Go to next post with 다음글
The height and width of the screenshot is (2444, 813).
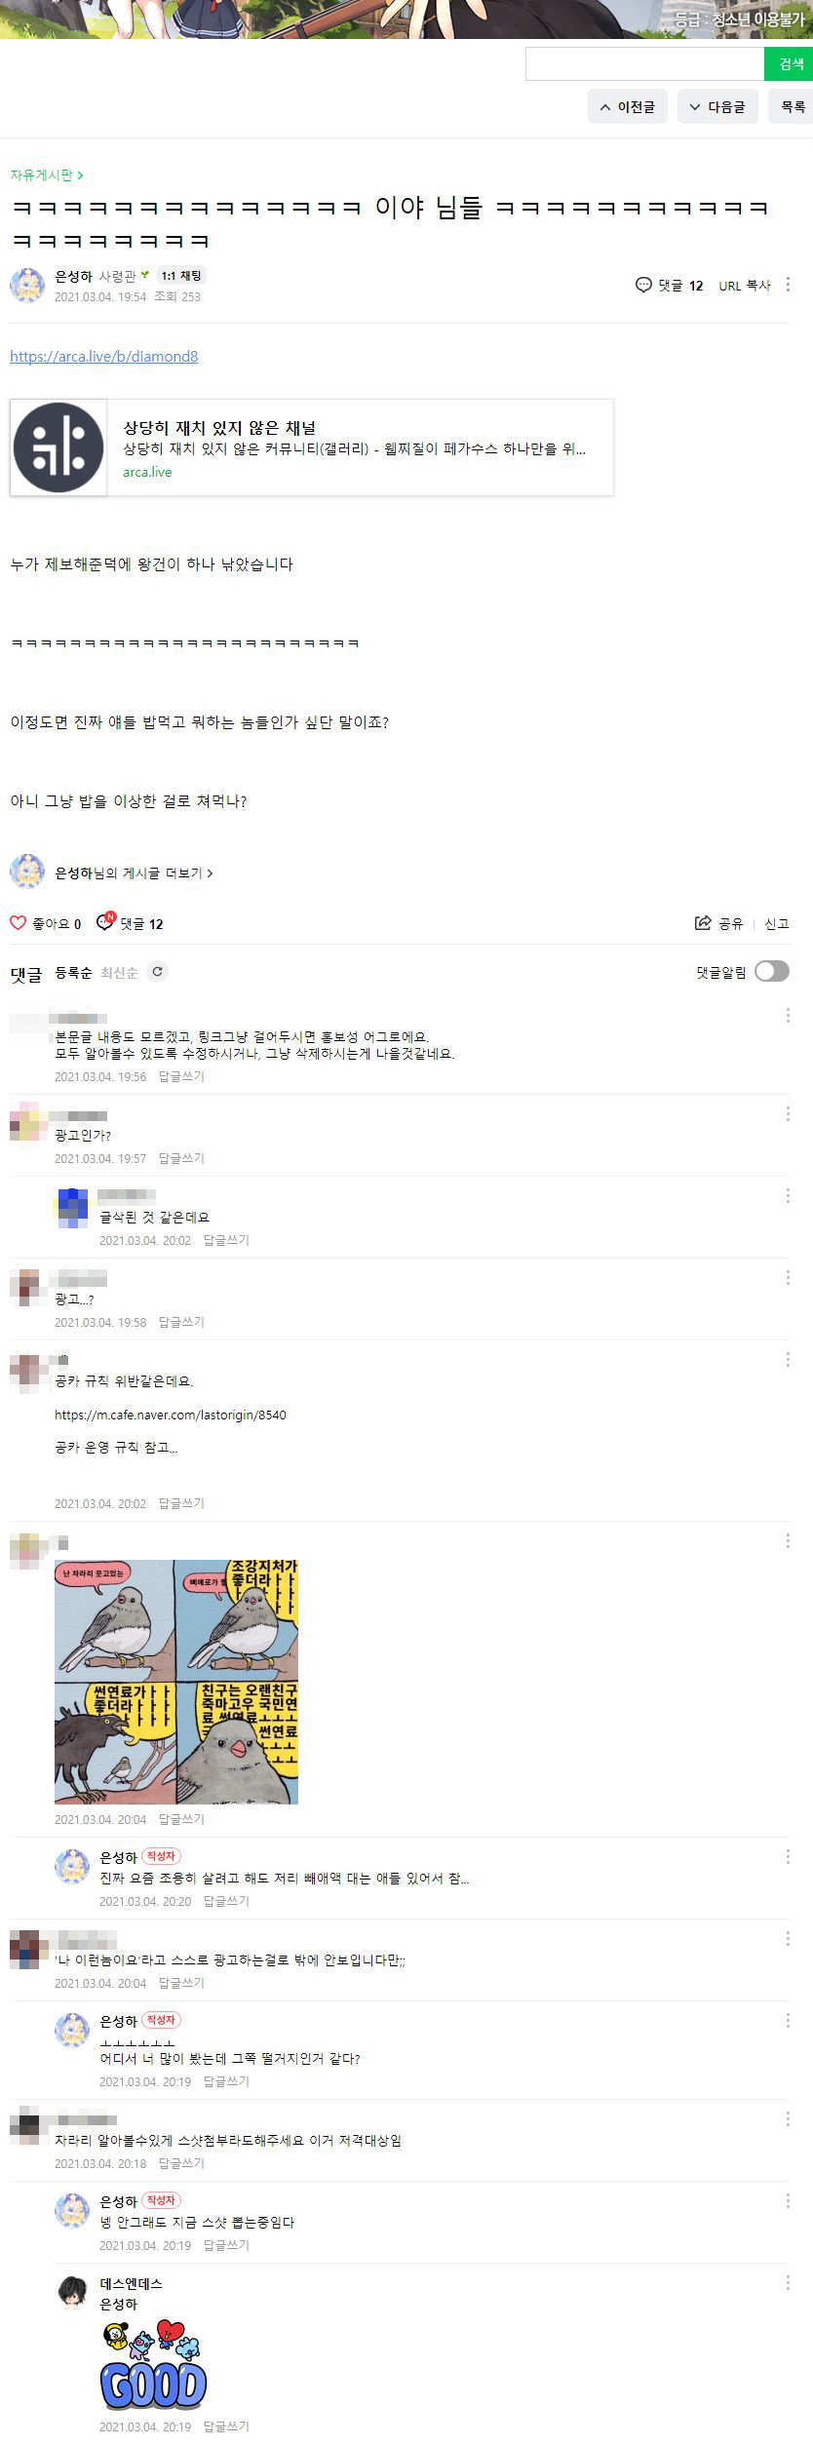tap(717, 106)
